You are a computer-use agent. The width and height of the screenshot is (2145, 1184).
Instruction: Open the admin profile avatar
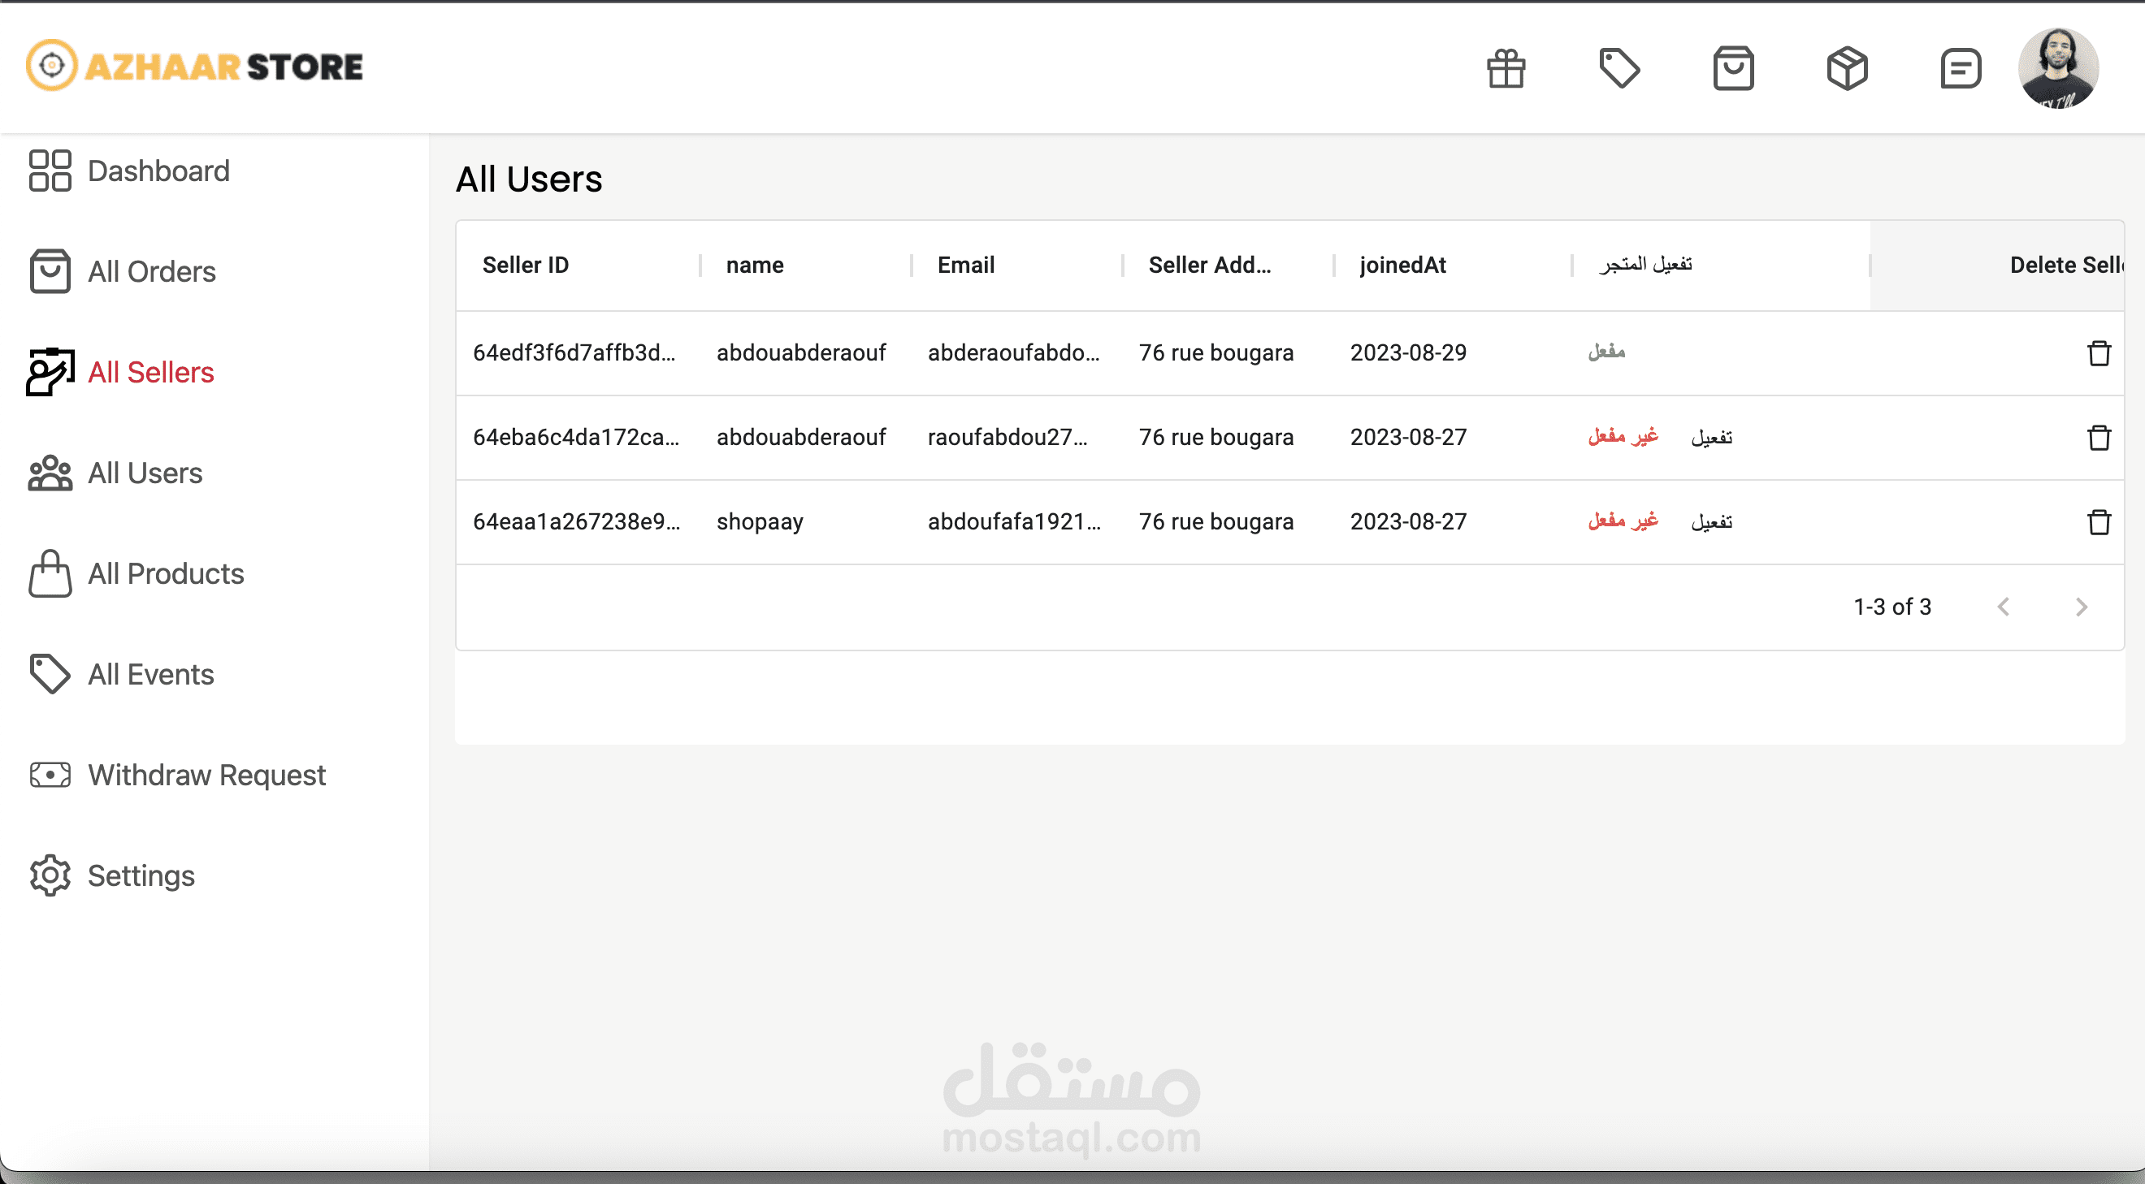[x=2057, y=68]
